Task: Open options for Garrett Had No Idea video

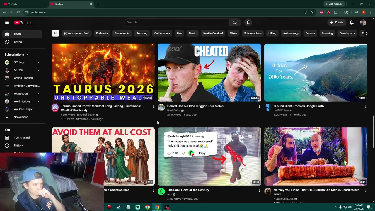Action: click(x=259, y=106)
